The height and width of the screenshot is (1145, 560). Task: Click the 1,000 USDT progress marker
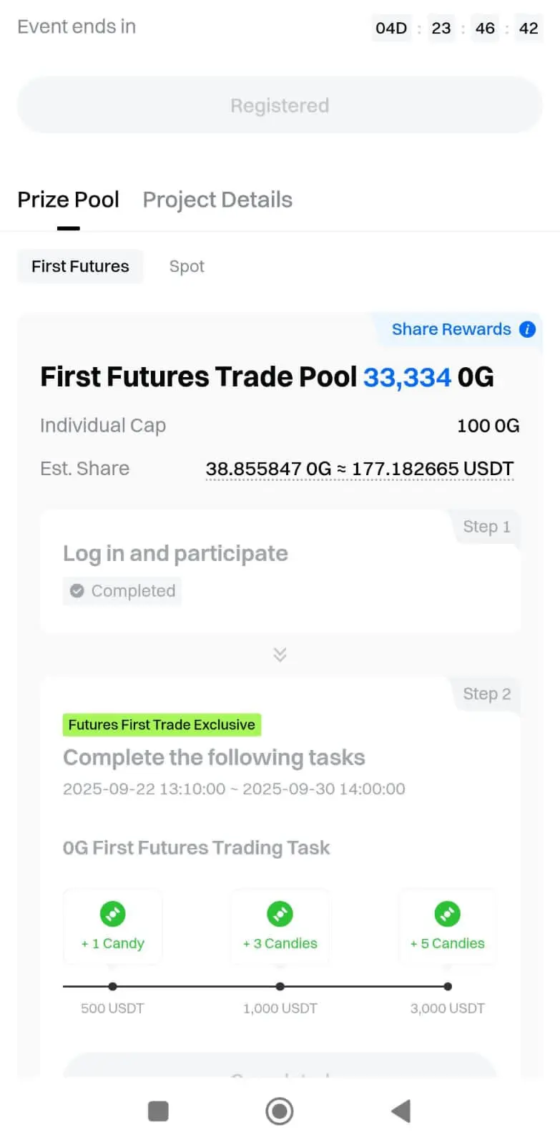[x=280, y=986]
